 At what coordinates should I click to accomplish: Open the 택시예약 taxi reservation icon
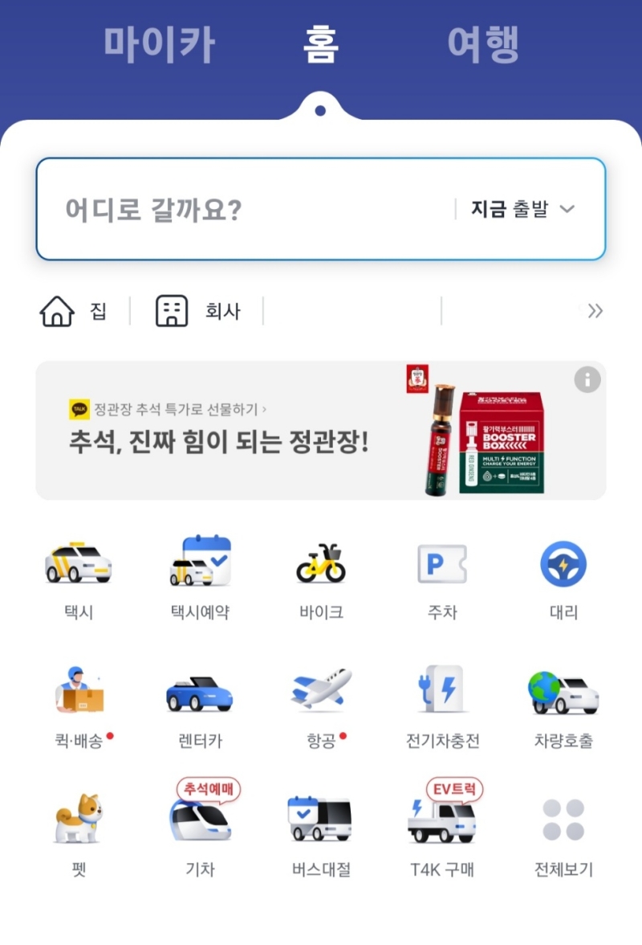(x=200, y=561)
